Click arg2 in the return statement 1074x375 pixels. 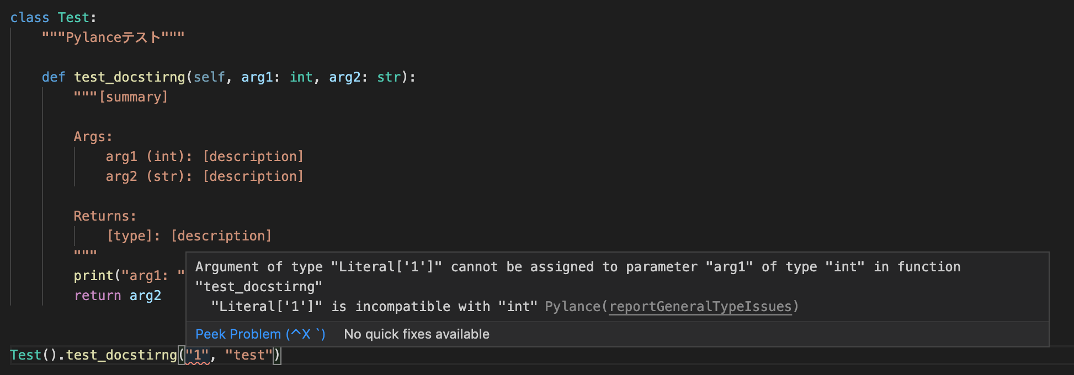coord(145,296)
